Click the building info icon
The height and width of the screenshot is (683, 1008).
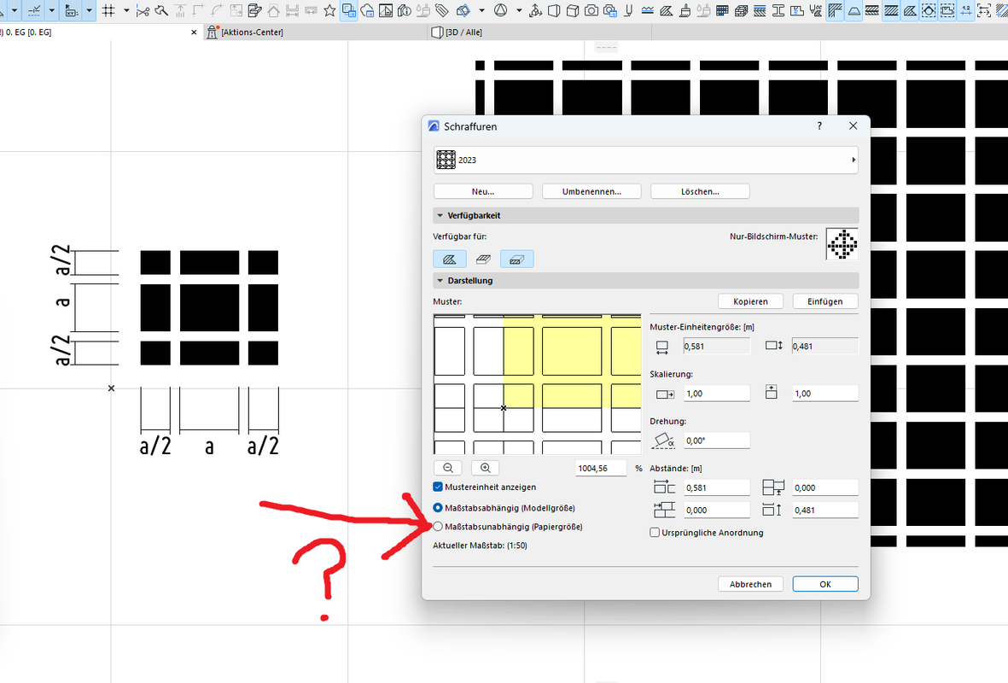(405, 10)
